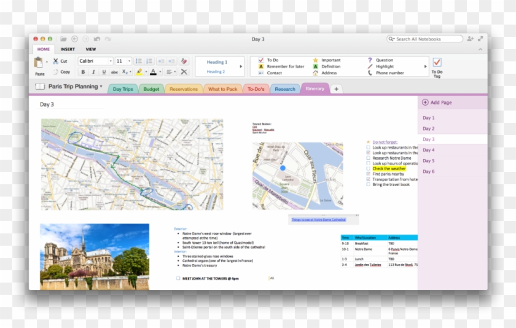Image resolution: width=516 pixels, height=328 pixels.
Task: Toggle bold formatting
Action: (x=83, y=72)
